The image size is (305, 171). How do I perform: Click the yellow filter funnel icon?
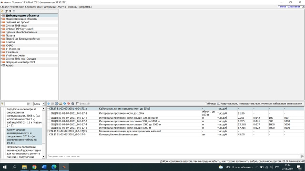tap(2, 104)
